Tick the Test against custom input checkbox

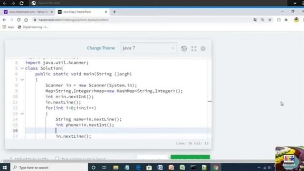(x=57, y=158)
